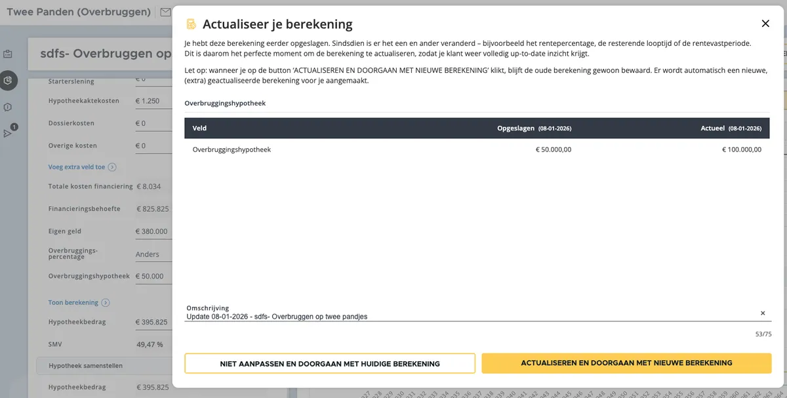Screen dimensions: 787x398
Task: Click the Veld column header
Action: 199,129
